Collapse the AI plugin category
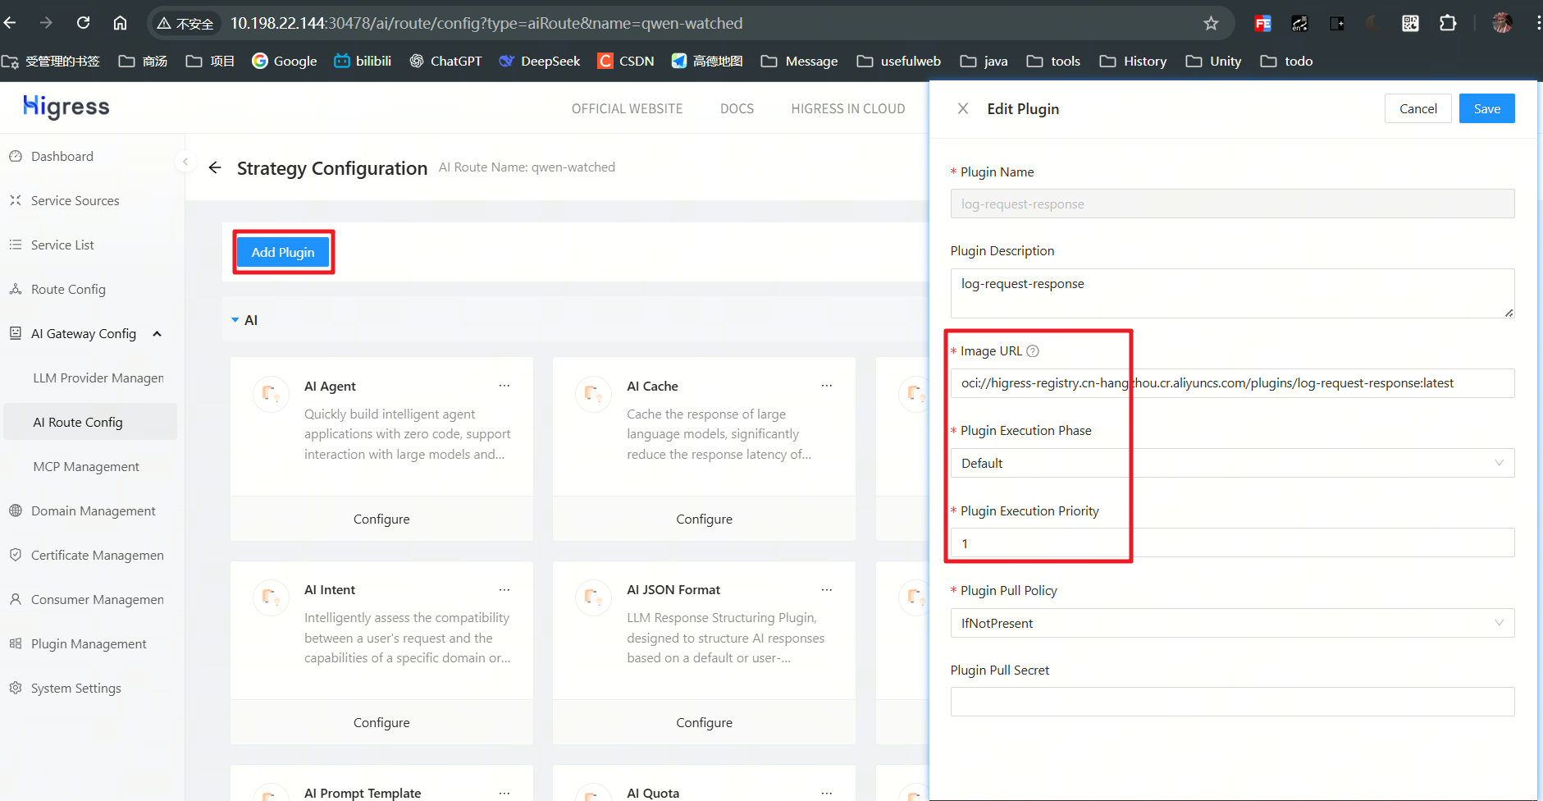The height and width of the screenshot is (801, 1543). (x=235, y=320)
